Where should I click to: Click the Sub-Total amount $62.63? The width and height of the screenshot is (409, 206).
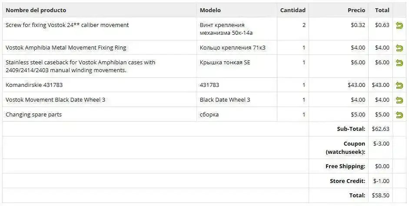(381, 129)
